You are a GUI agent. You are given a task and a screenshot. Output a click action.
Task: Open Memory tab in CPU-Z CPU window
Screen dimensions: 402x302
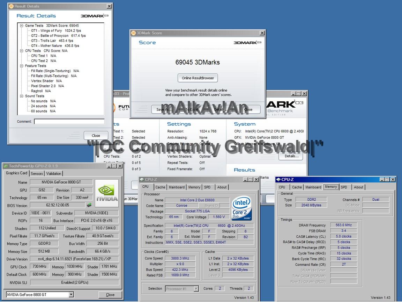194,187
